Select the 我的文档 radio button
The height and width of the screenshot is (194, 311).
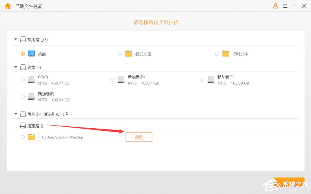click(x=120, y=53)
